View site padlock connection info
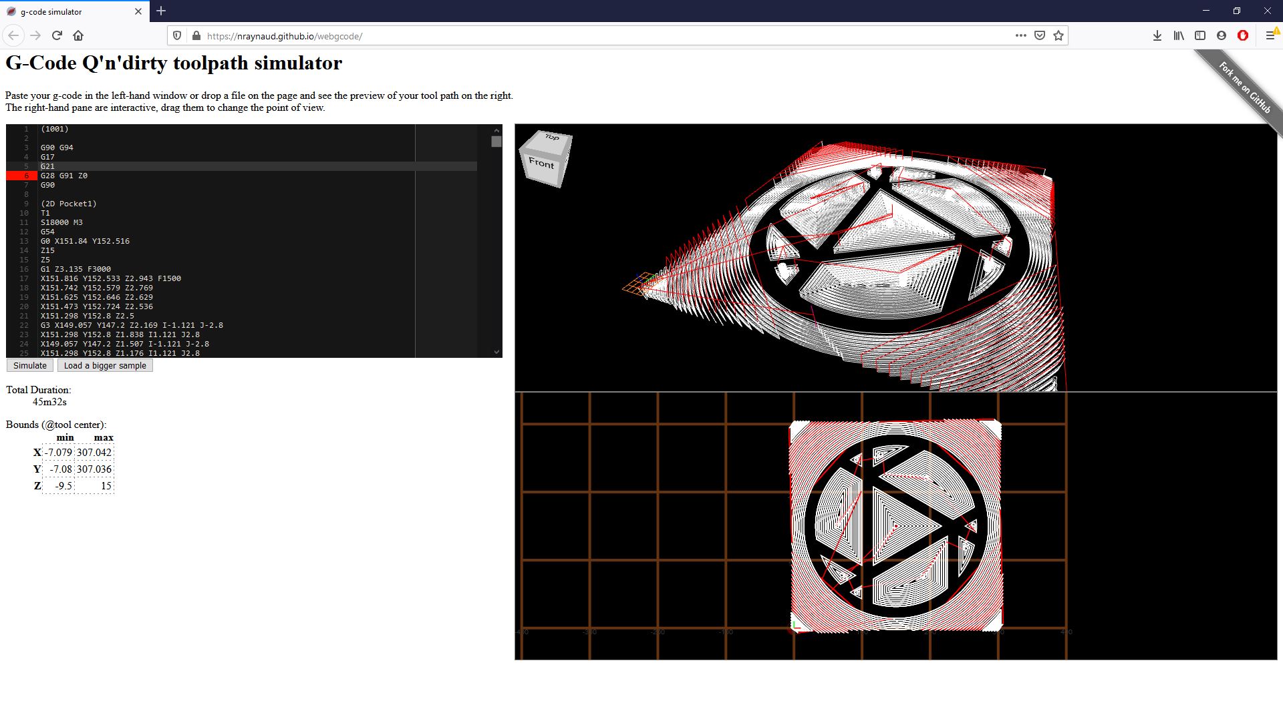Image resolution: width=1283 pixels, height=701 pixels. click(x=196, y=36)
